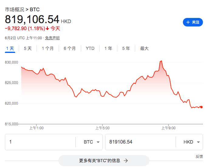Select the 1 天 time range tab
Image resolution: width=216 pixels, height=167 pixels.
[x=10, y=48]
